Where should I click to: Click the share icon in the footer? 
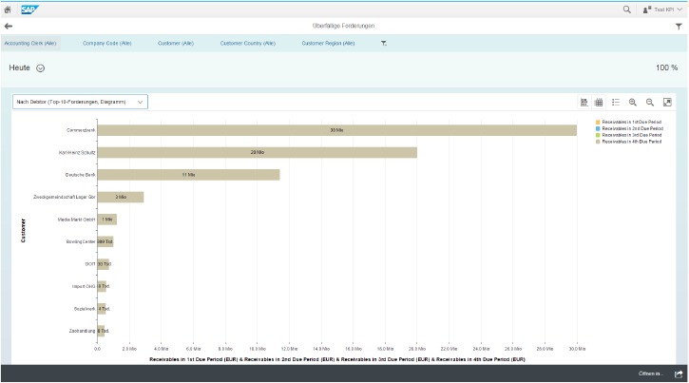click(x=679, y=373)
